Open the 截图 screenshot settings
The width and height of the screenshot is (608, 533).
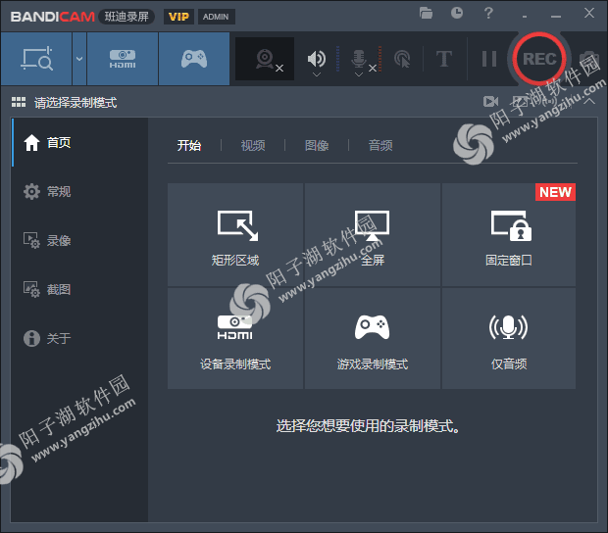click(x=79, y=289)
